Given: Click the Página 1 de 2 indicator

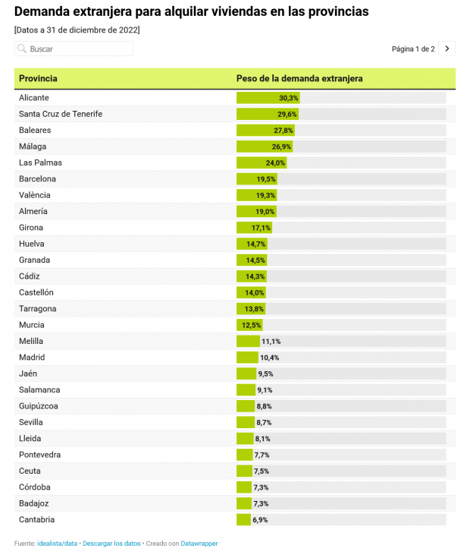Looking at the screenshot, I should [413, 49].
